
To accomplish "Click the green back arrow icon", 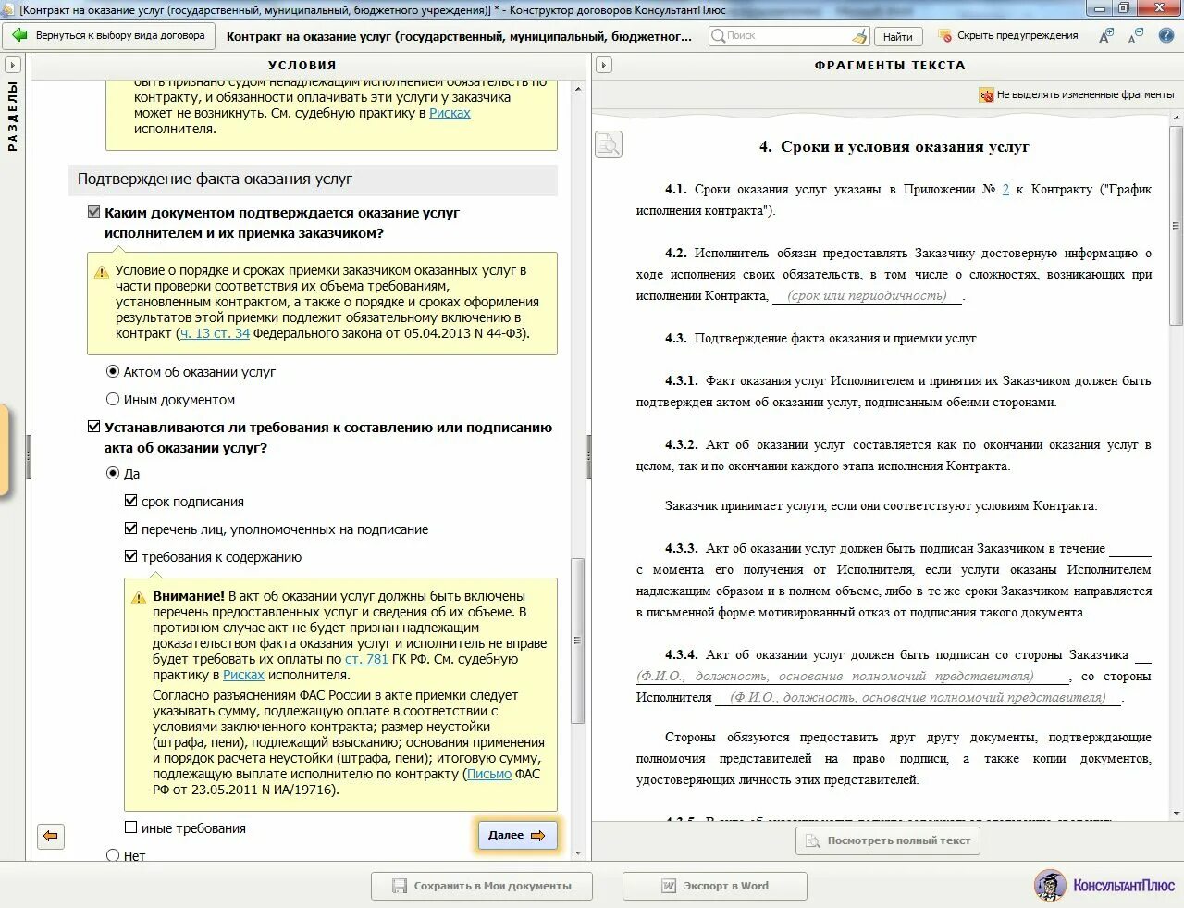I will click(x=19, y=35).
